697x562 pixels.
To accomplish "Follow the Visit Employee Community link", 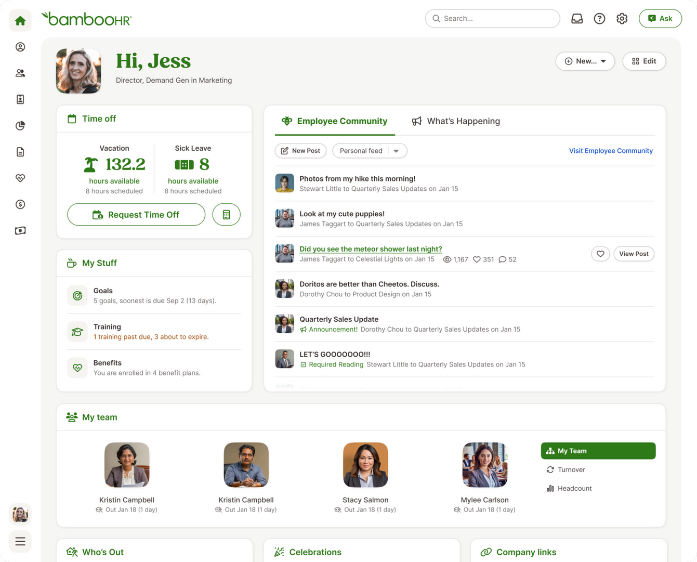I will 611,151.
